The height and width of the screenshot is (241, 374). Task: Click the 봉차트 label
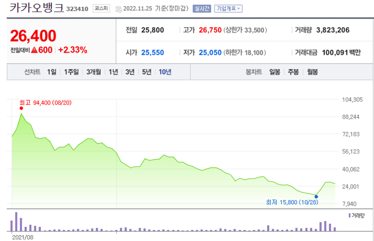(x=254, y=72)
